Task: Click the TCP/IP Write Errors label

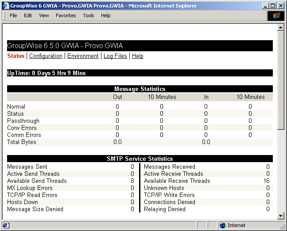Action: tap(169, 195)
